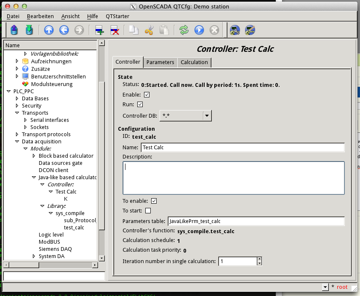Refresh the page with green arrows icon
360x296 pixels.
coord(184,30)
